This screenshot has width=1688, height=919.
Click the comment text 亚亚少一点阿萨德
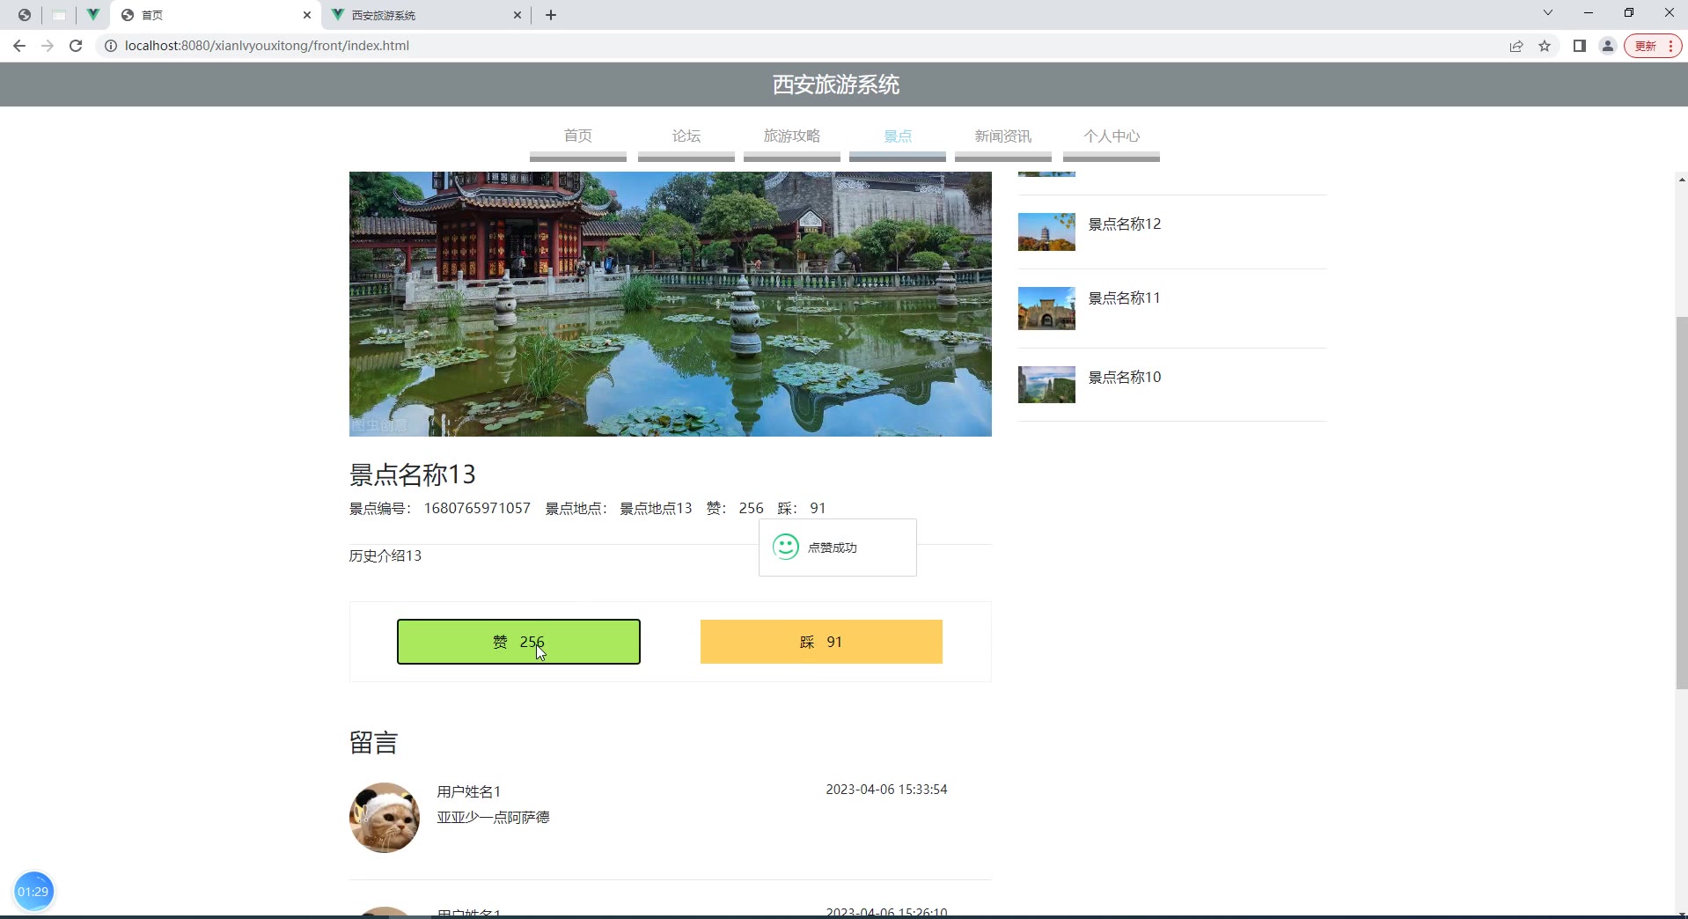pyautogui.click(x=494, y=818)
